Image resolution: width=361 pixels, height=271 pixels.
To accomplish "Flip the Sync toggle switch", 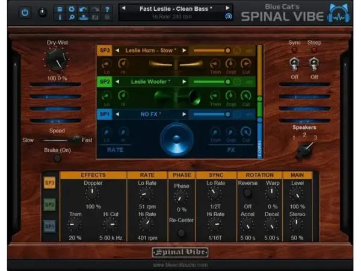I will click(294, 64).
